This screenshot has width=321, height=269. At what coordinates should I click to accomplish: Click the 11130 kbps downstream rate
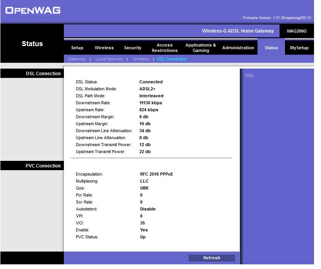coord(151,103)
